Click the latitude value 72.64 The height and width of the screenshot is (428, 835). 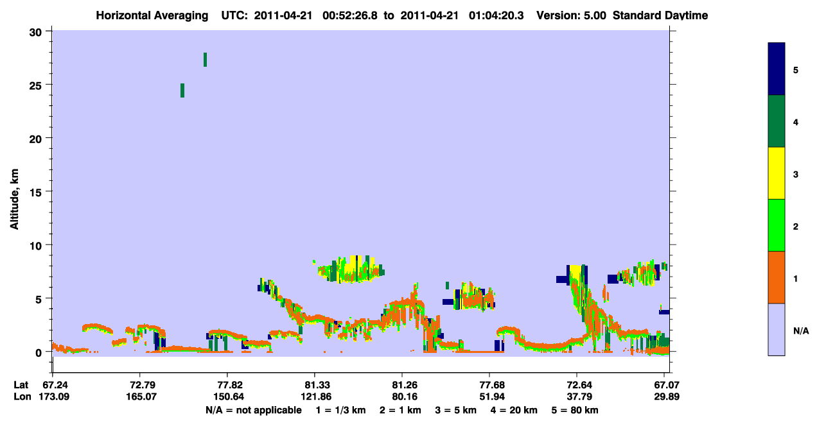(x=577, y=385)
